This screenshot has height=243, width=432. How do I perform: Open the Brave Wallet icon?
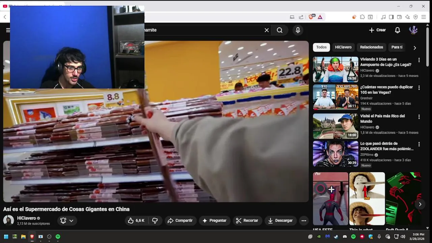tap(399, 17)
